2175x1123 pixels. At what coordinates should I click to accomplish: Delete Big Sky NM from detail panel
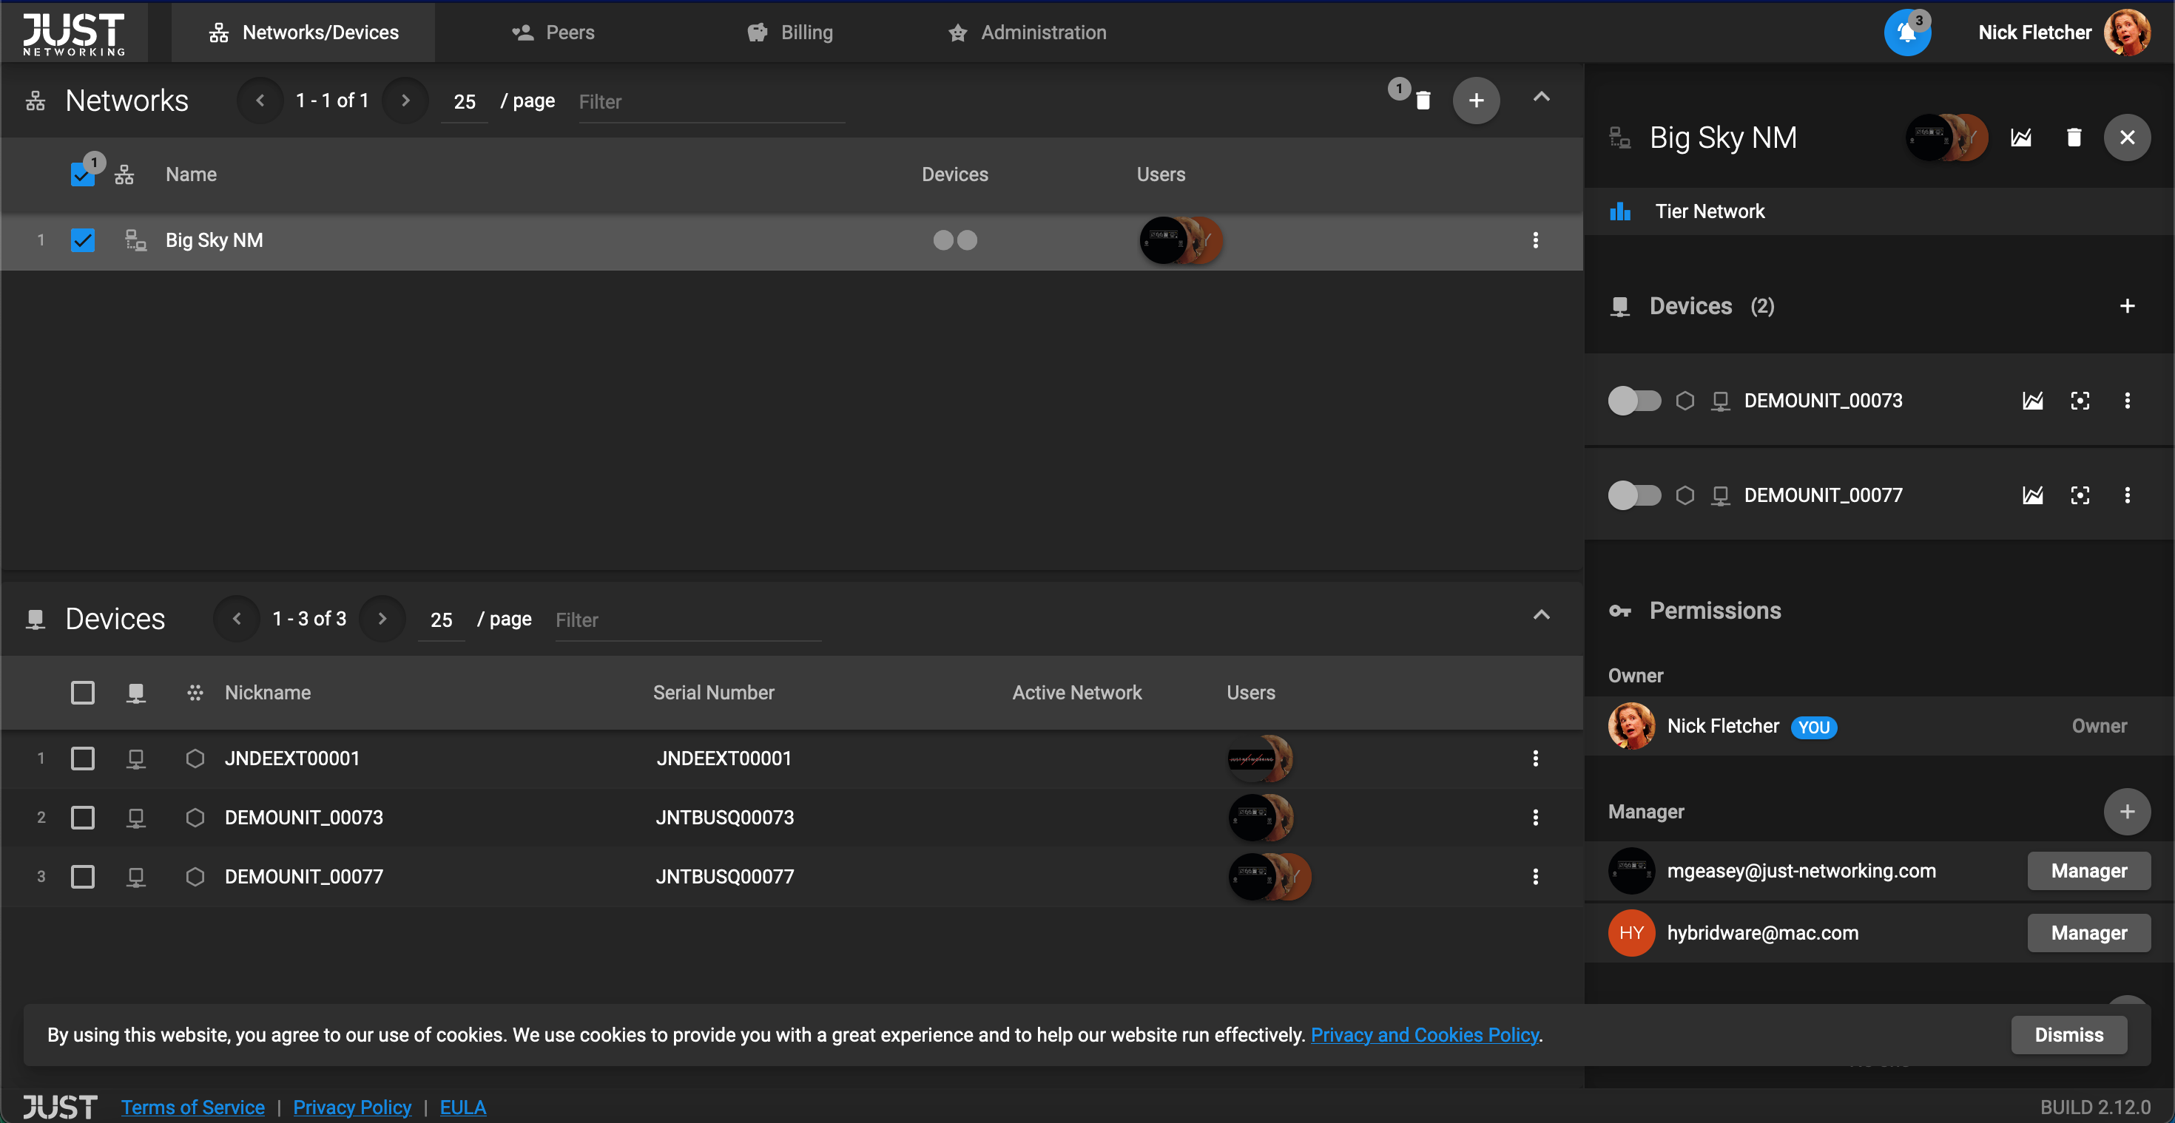point(2074,138)
